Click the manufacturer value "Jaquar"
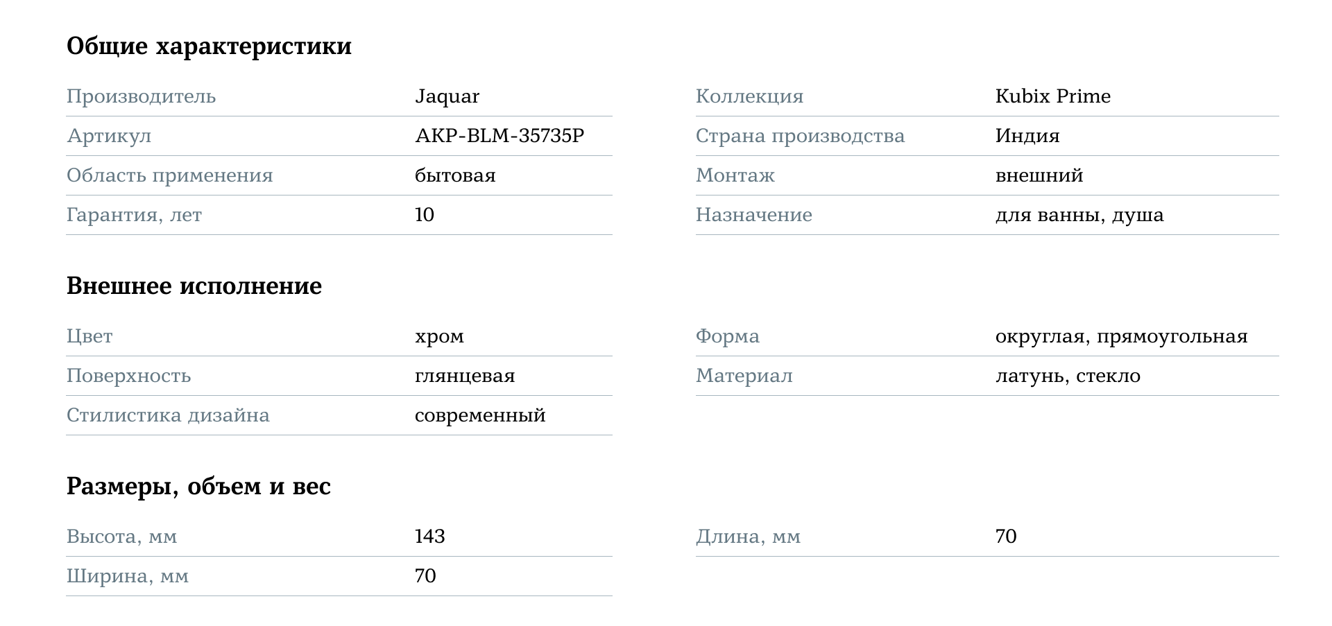This screenshot has width=1332, height=626. coord(447,96)
